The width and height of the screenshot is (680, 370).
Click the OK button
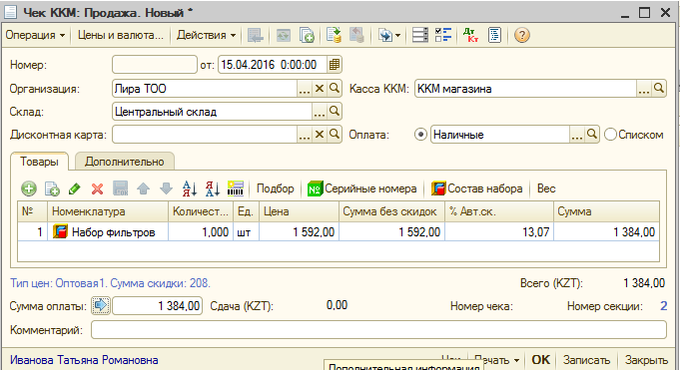(x=540, y=360)
